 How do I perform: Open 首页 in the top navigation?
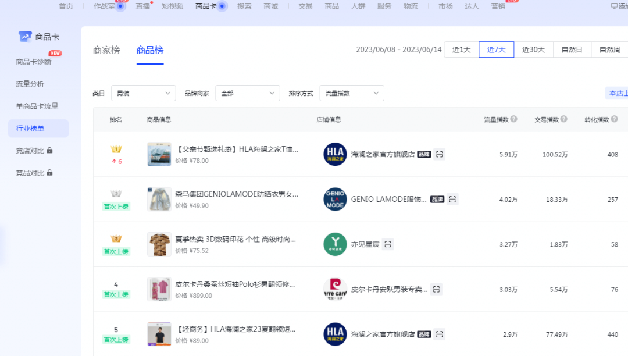pos(66,6)
